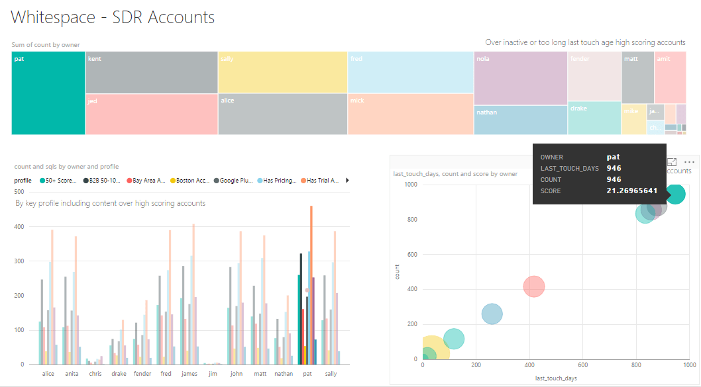Select the kent treemap tile

(152, 72)
